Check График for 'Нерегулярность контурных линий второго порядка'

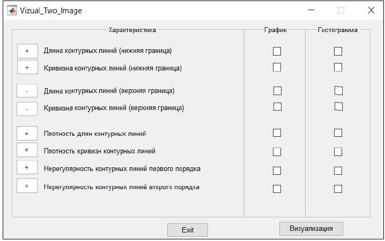[x=277, y=189]
